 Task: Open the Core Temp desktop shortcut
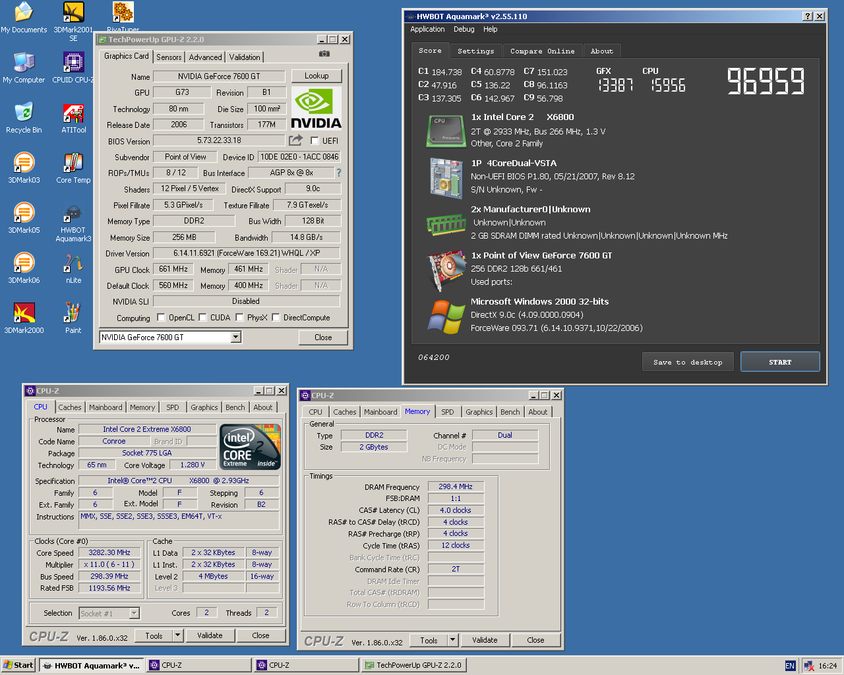point(73,168)
